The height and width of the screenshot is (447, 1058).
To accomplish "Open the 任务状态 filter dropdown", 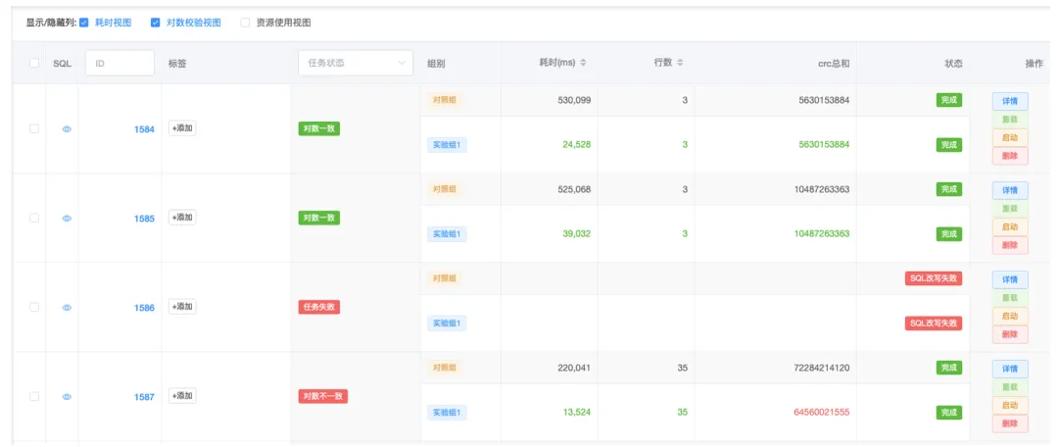I will (356, 63).
